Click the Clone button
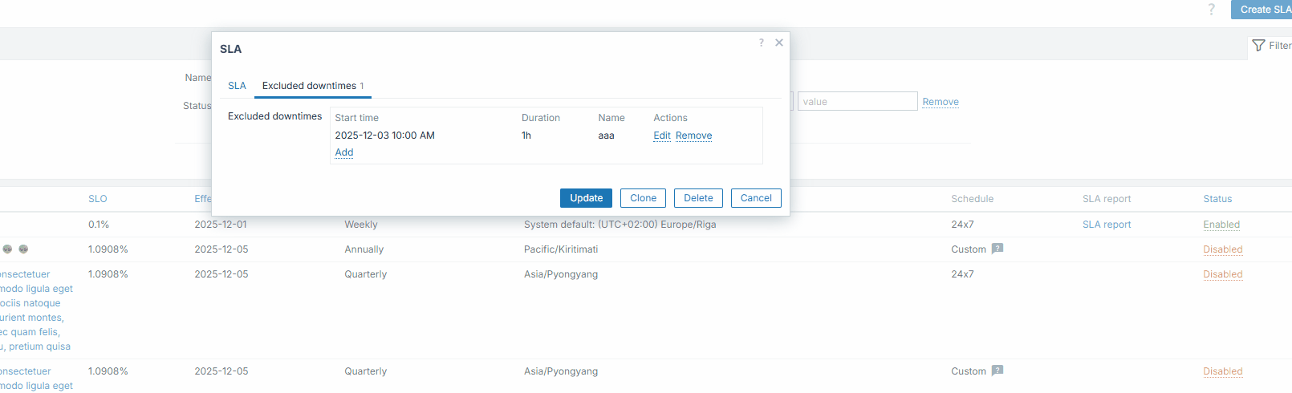1292x393 pixels. (x=643, y=198)
